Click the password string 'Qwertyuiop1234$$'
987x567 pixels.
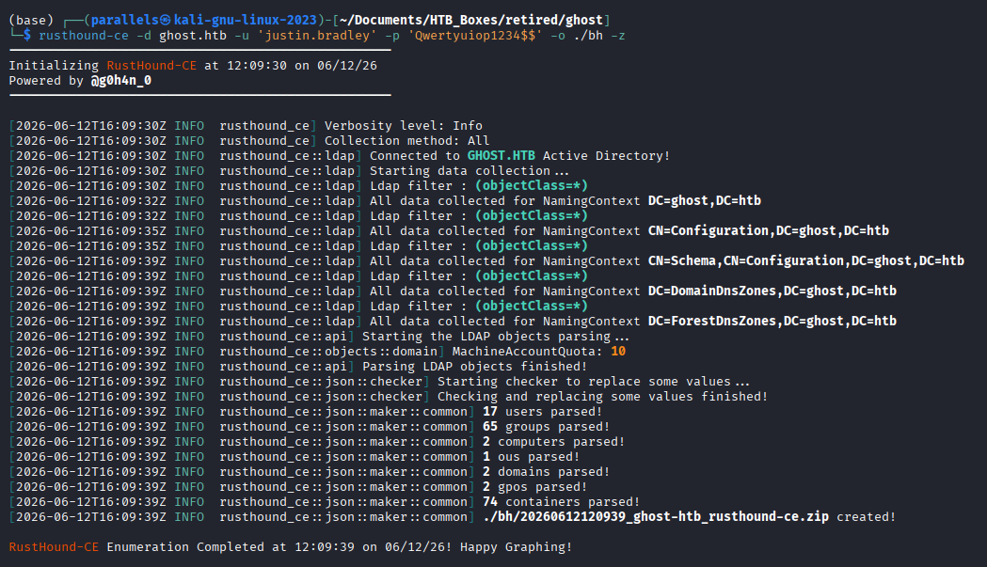click(475, 36)
